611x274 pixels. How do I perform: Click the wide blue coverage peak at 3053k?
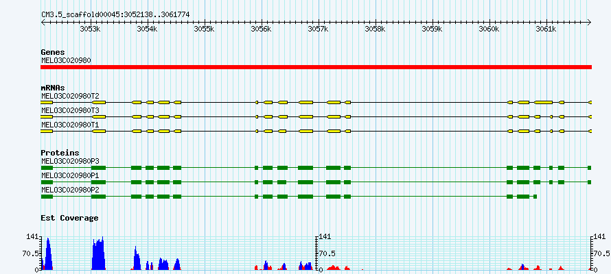pyautogui.click(x=99, y=255)
